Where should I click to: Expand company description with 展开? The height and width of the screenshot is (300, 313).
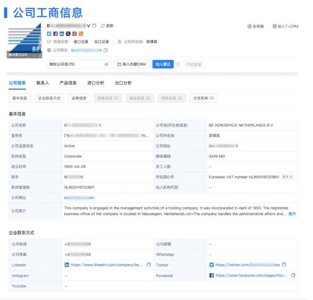coord(292,214)
